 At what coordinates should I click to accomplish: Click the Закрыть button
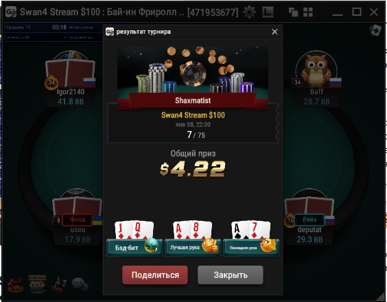coord(231,275)
